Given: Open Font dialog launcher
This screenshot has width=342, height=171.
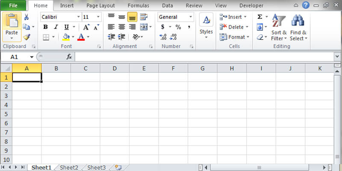Looking at the screenshot, I should coord(99,47).
